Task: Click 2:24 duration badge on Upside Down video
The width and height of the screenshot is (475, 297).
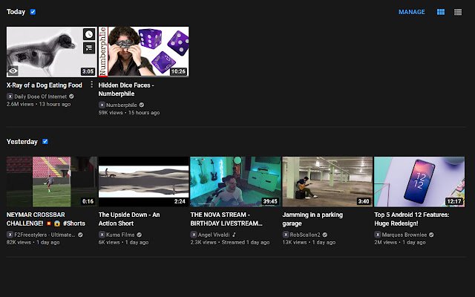Action: point(180,201)
